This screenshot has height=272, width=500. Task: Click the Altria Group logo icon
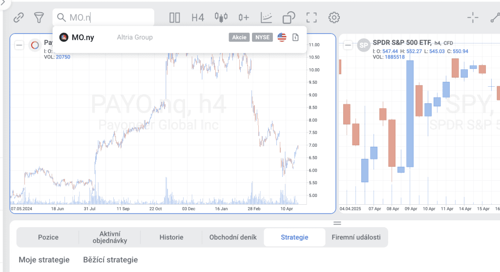pos(64,37)
